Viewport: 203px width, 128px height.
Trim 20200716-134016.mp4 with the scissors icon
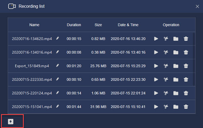click(166, 52)
